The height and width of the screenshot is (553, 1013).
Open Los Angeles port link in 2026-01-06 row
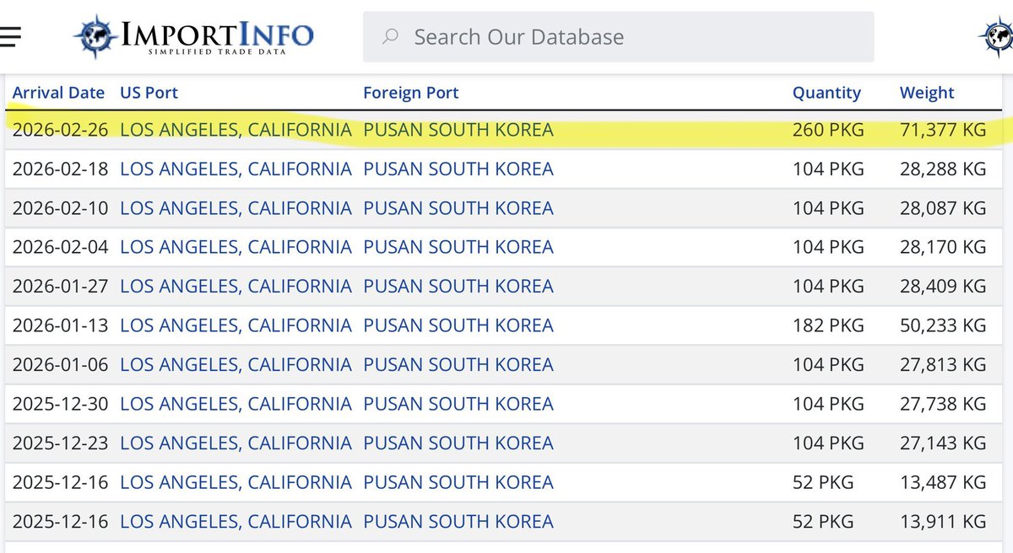click(x=236, y=364)
